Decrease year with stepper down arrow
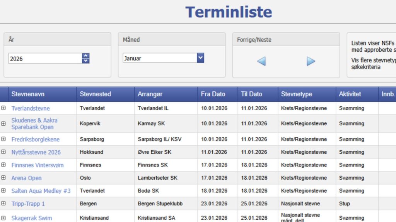The width and height of the screenshot is (396, 222). coord(86,61)
